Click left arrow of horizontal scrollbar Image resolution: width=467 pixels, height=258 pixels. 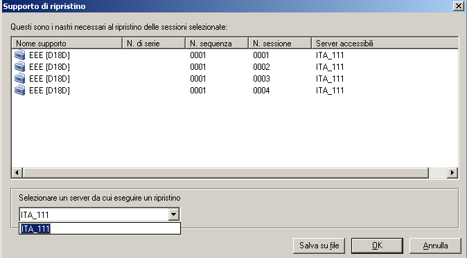click(x=17, y=172)
